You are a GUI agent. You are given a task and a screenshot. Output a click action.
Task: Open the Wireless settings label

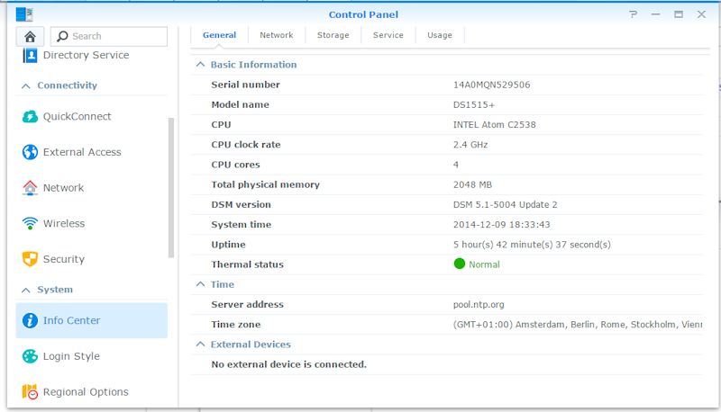64,223
